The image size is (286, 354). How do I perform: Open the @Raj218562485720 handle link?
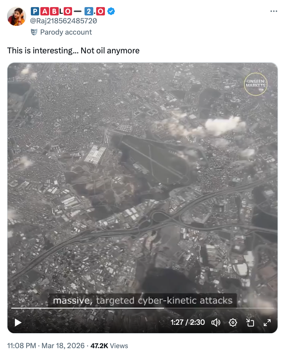click(64, 21)
